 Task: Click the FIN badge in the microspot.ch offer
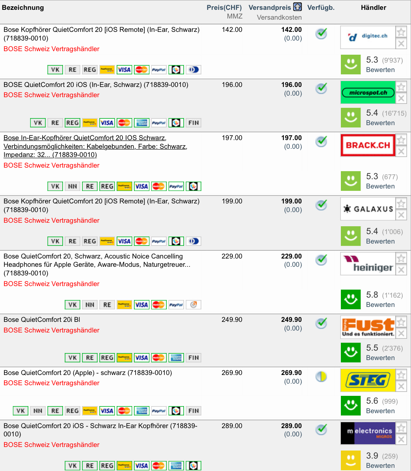[x=193, y=123]
